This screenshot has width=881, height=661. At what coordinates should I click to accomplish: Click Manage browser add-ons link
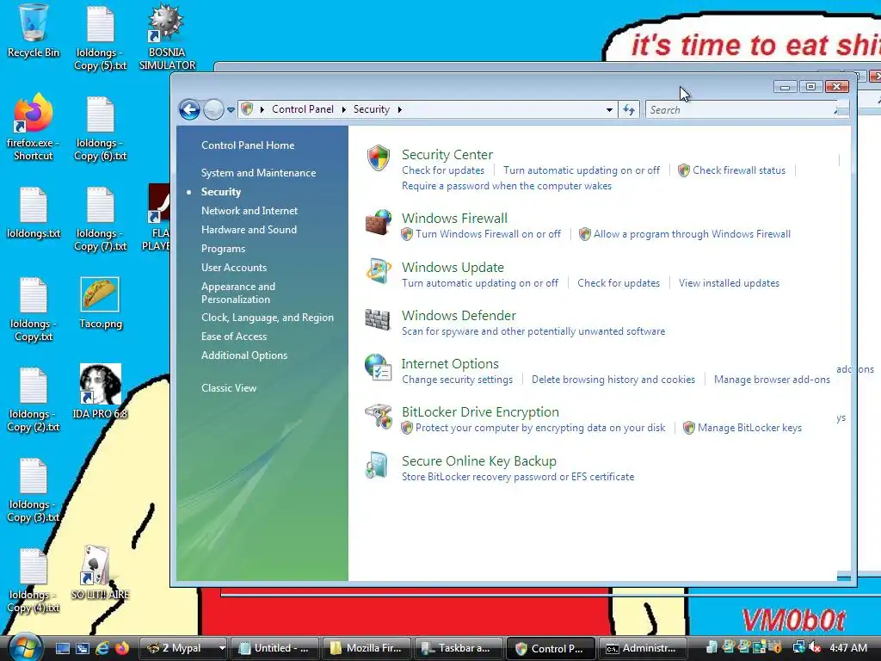(x=772, y=380)
